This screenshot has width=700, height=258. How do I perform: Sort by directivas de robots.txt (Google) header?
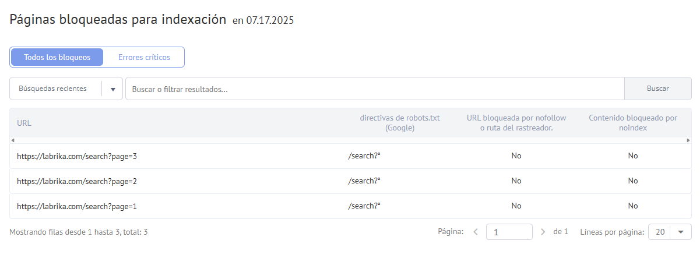point(400,123)
